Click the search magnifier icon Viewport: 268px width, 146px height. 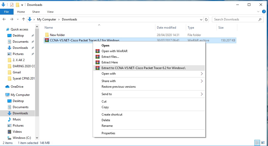coord(260,19)
